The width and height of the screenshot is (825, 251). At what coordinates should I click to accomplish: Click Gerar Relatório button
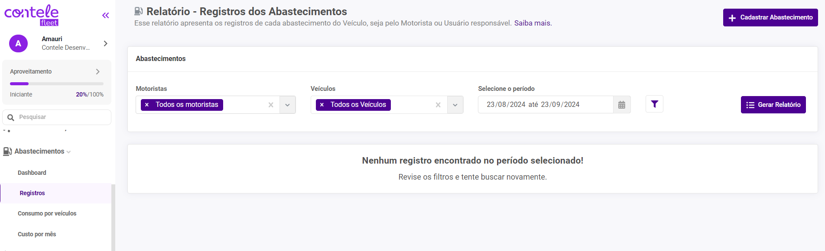pos(773,105)
